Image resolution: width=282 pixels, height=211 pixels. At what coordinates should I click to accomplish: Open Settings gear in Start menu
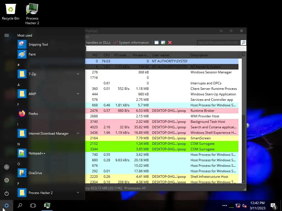[7, 180]
